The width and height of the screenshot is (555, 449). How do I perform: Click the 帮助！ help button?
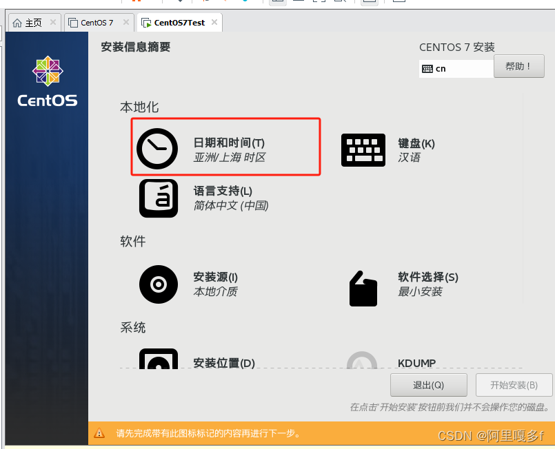pyautogui.click(x=519, y=66)
